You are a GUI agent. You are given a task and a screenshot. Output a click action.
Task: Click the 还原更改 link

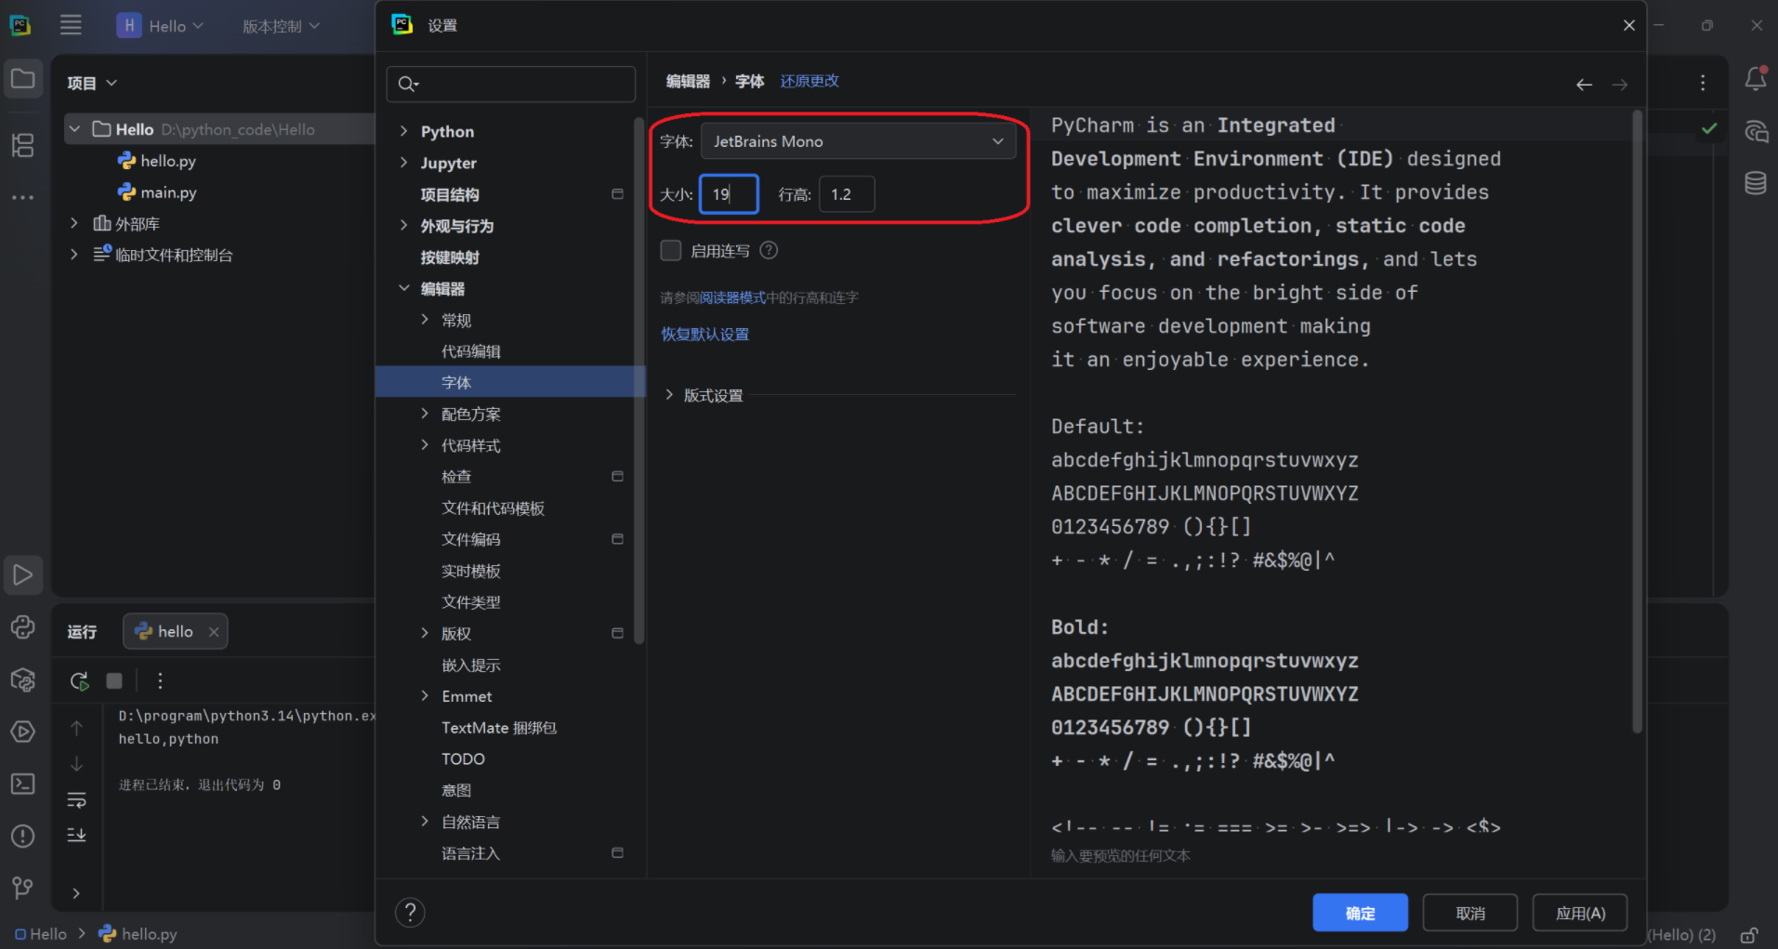[x=810, y=81]
